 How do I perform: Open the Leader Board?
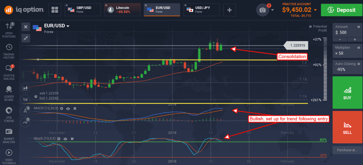(9, 94)
